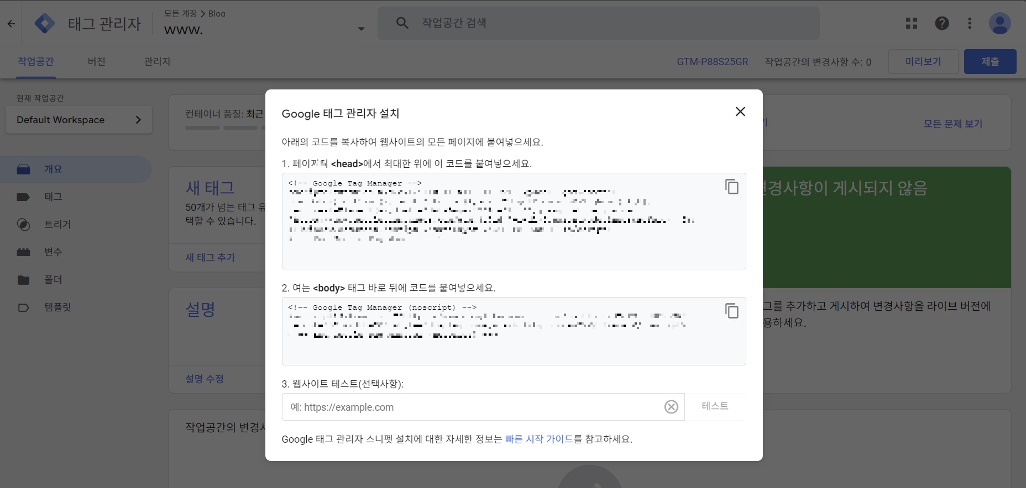The width and height of the screenshot is (1026, 488).
Task: Click inside the noscript code snippet box
Action: 514,331
